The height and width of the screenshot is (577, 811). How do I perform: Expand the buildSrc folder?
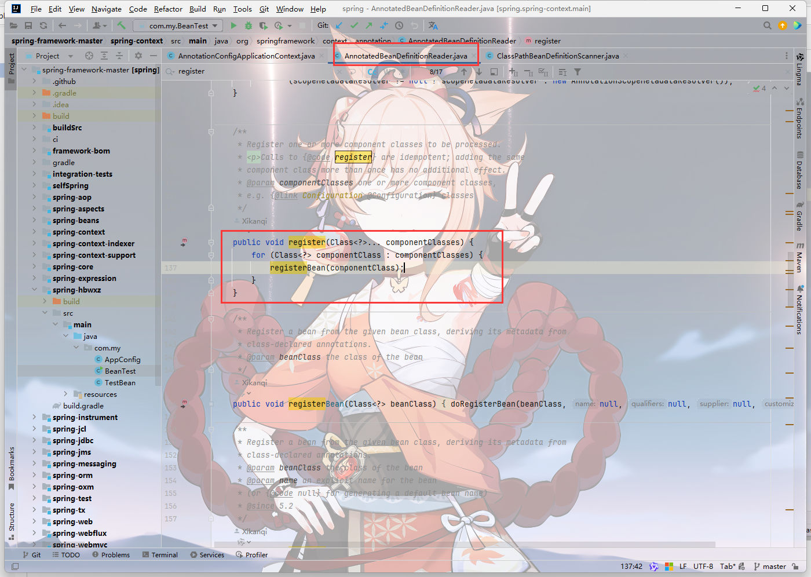34,127
